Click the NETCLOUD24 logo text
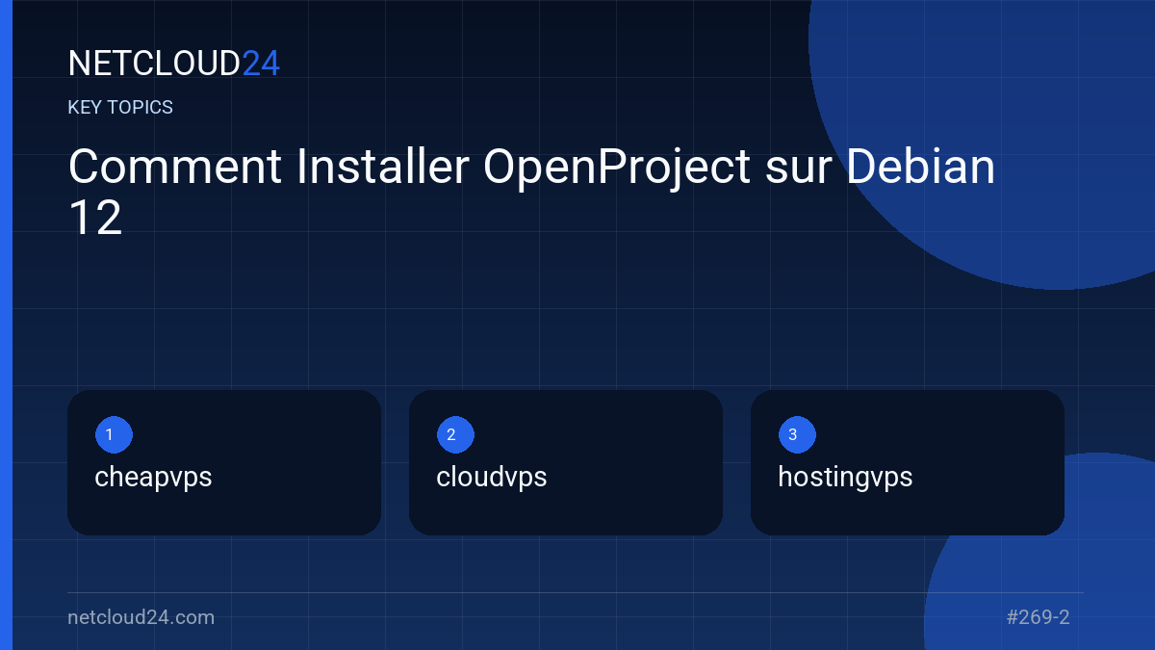This screenshot has width=1155, height=650. 173,64
